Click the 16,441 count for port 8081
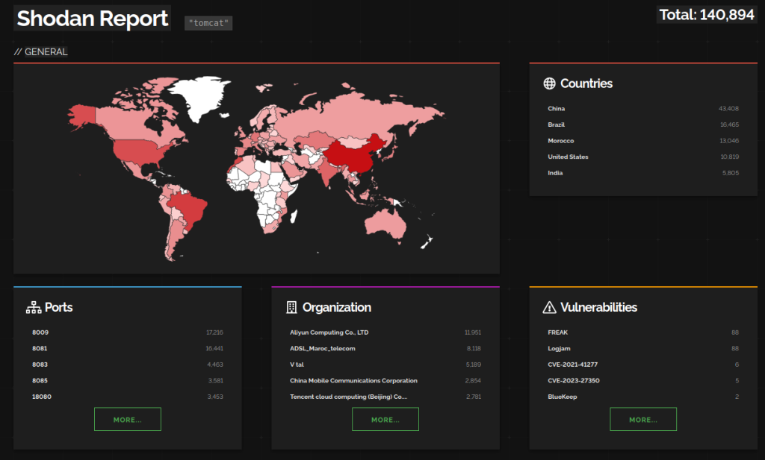The height and width of the screenshot is (460, 765). (214, 348)
